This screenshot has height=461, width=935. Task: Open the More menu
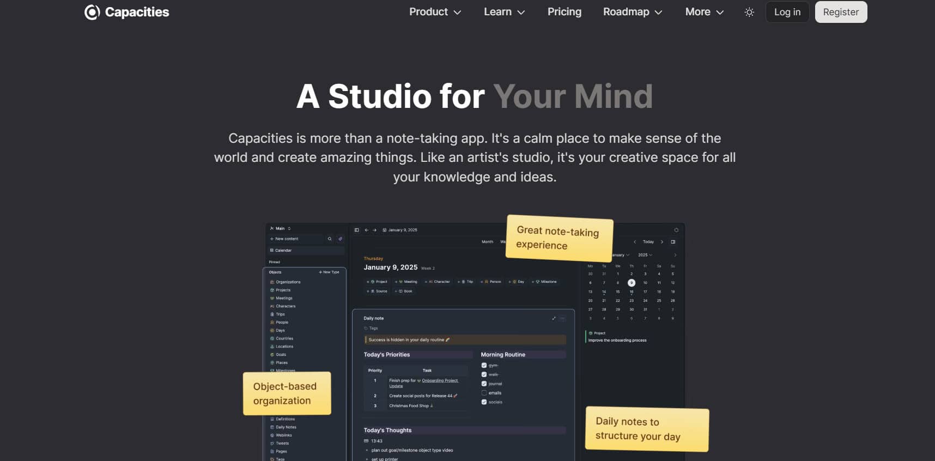click(x=704, y=12)
